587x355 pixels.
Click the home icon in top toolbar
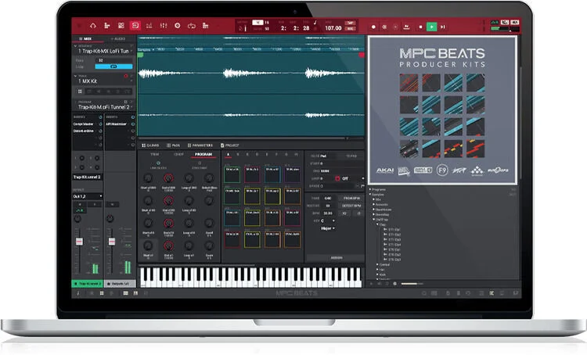click(x=93, y=26)
